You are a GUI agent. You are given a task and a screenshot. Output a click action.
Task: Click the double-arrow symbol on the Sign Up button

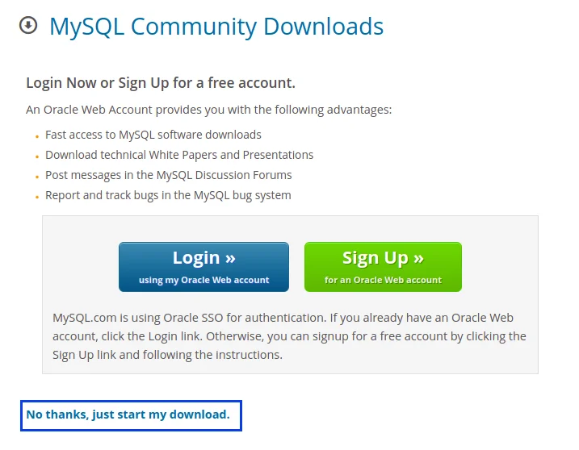(x=418, y=259)
